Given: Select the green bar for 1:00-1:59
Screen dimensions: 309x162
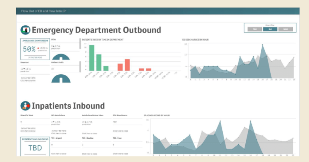Looking at the screenshot, I should click(99, 63).
